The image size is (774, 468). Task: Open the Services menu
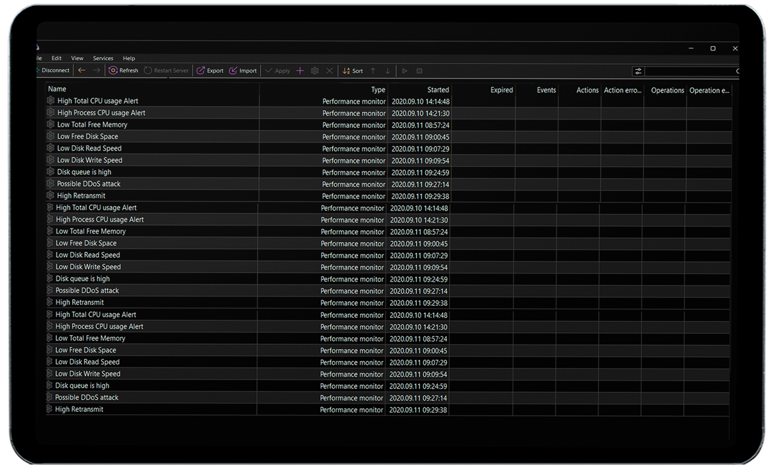point(103,58)
